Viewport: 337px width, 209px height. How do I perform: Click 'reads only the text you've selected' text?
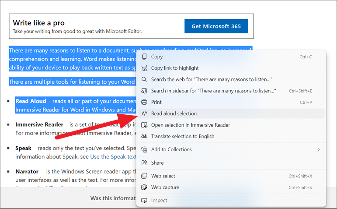(x=81, y=148)
